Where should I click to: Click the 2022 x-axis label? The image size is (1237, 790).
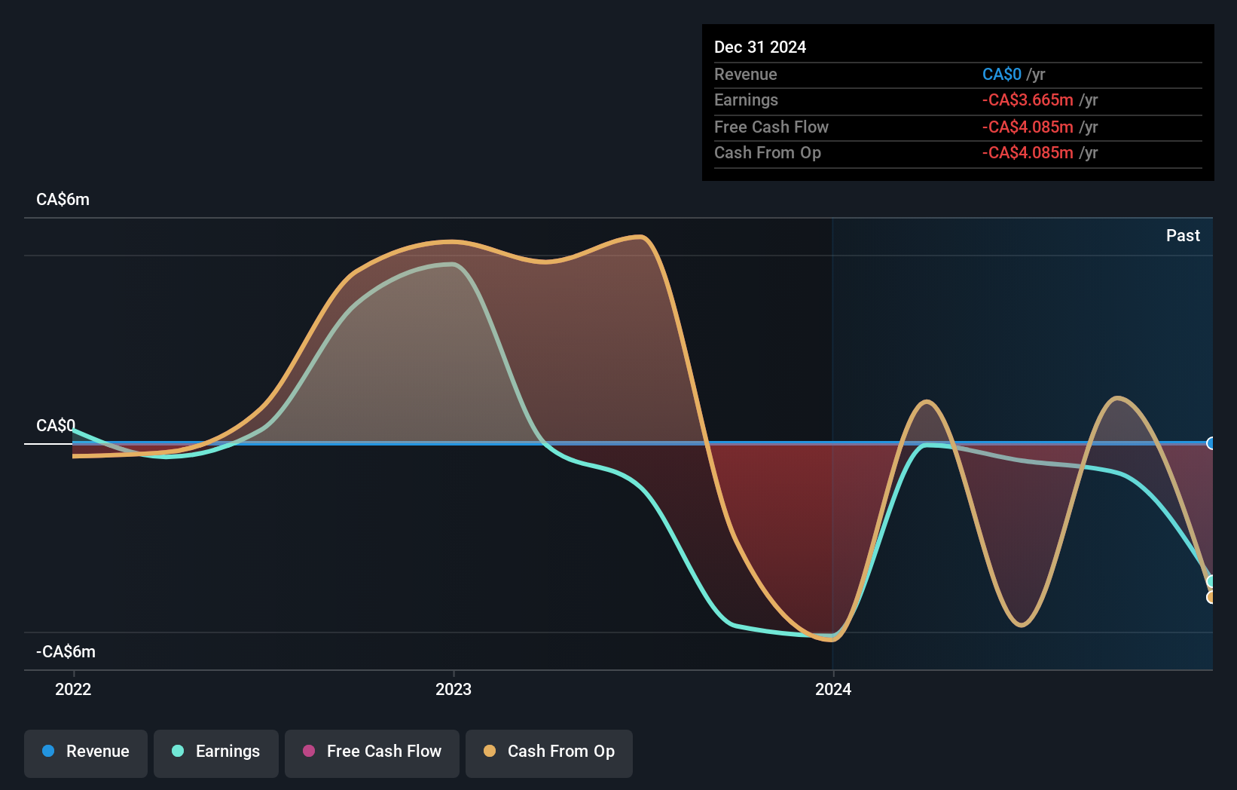73,689
